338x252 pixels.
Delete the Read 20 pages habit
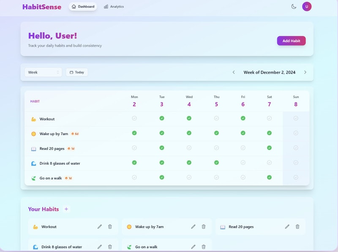[x=297, y=227]
